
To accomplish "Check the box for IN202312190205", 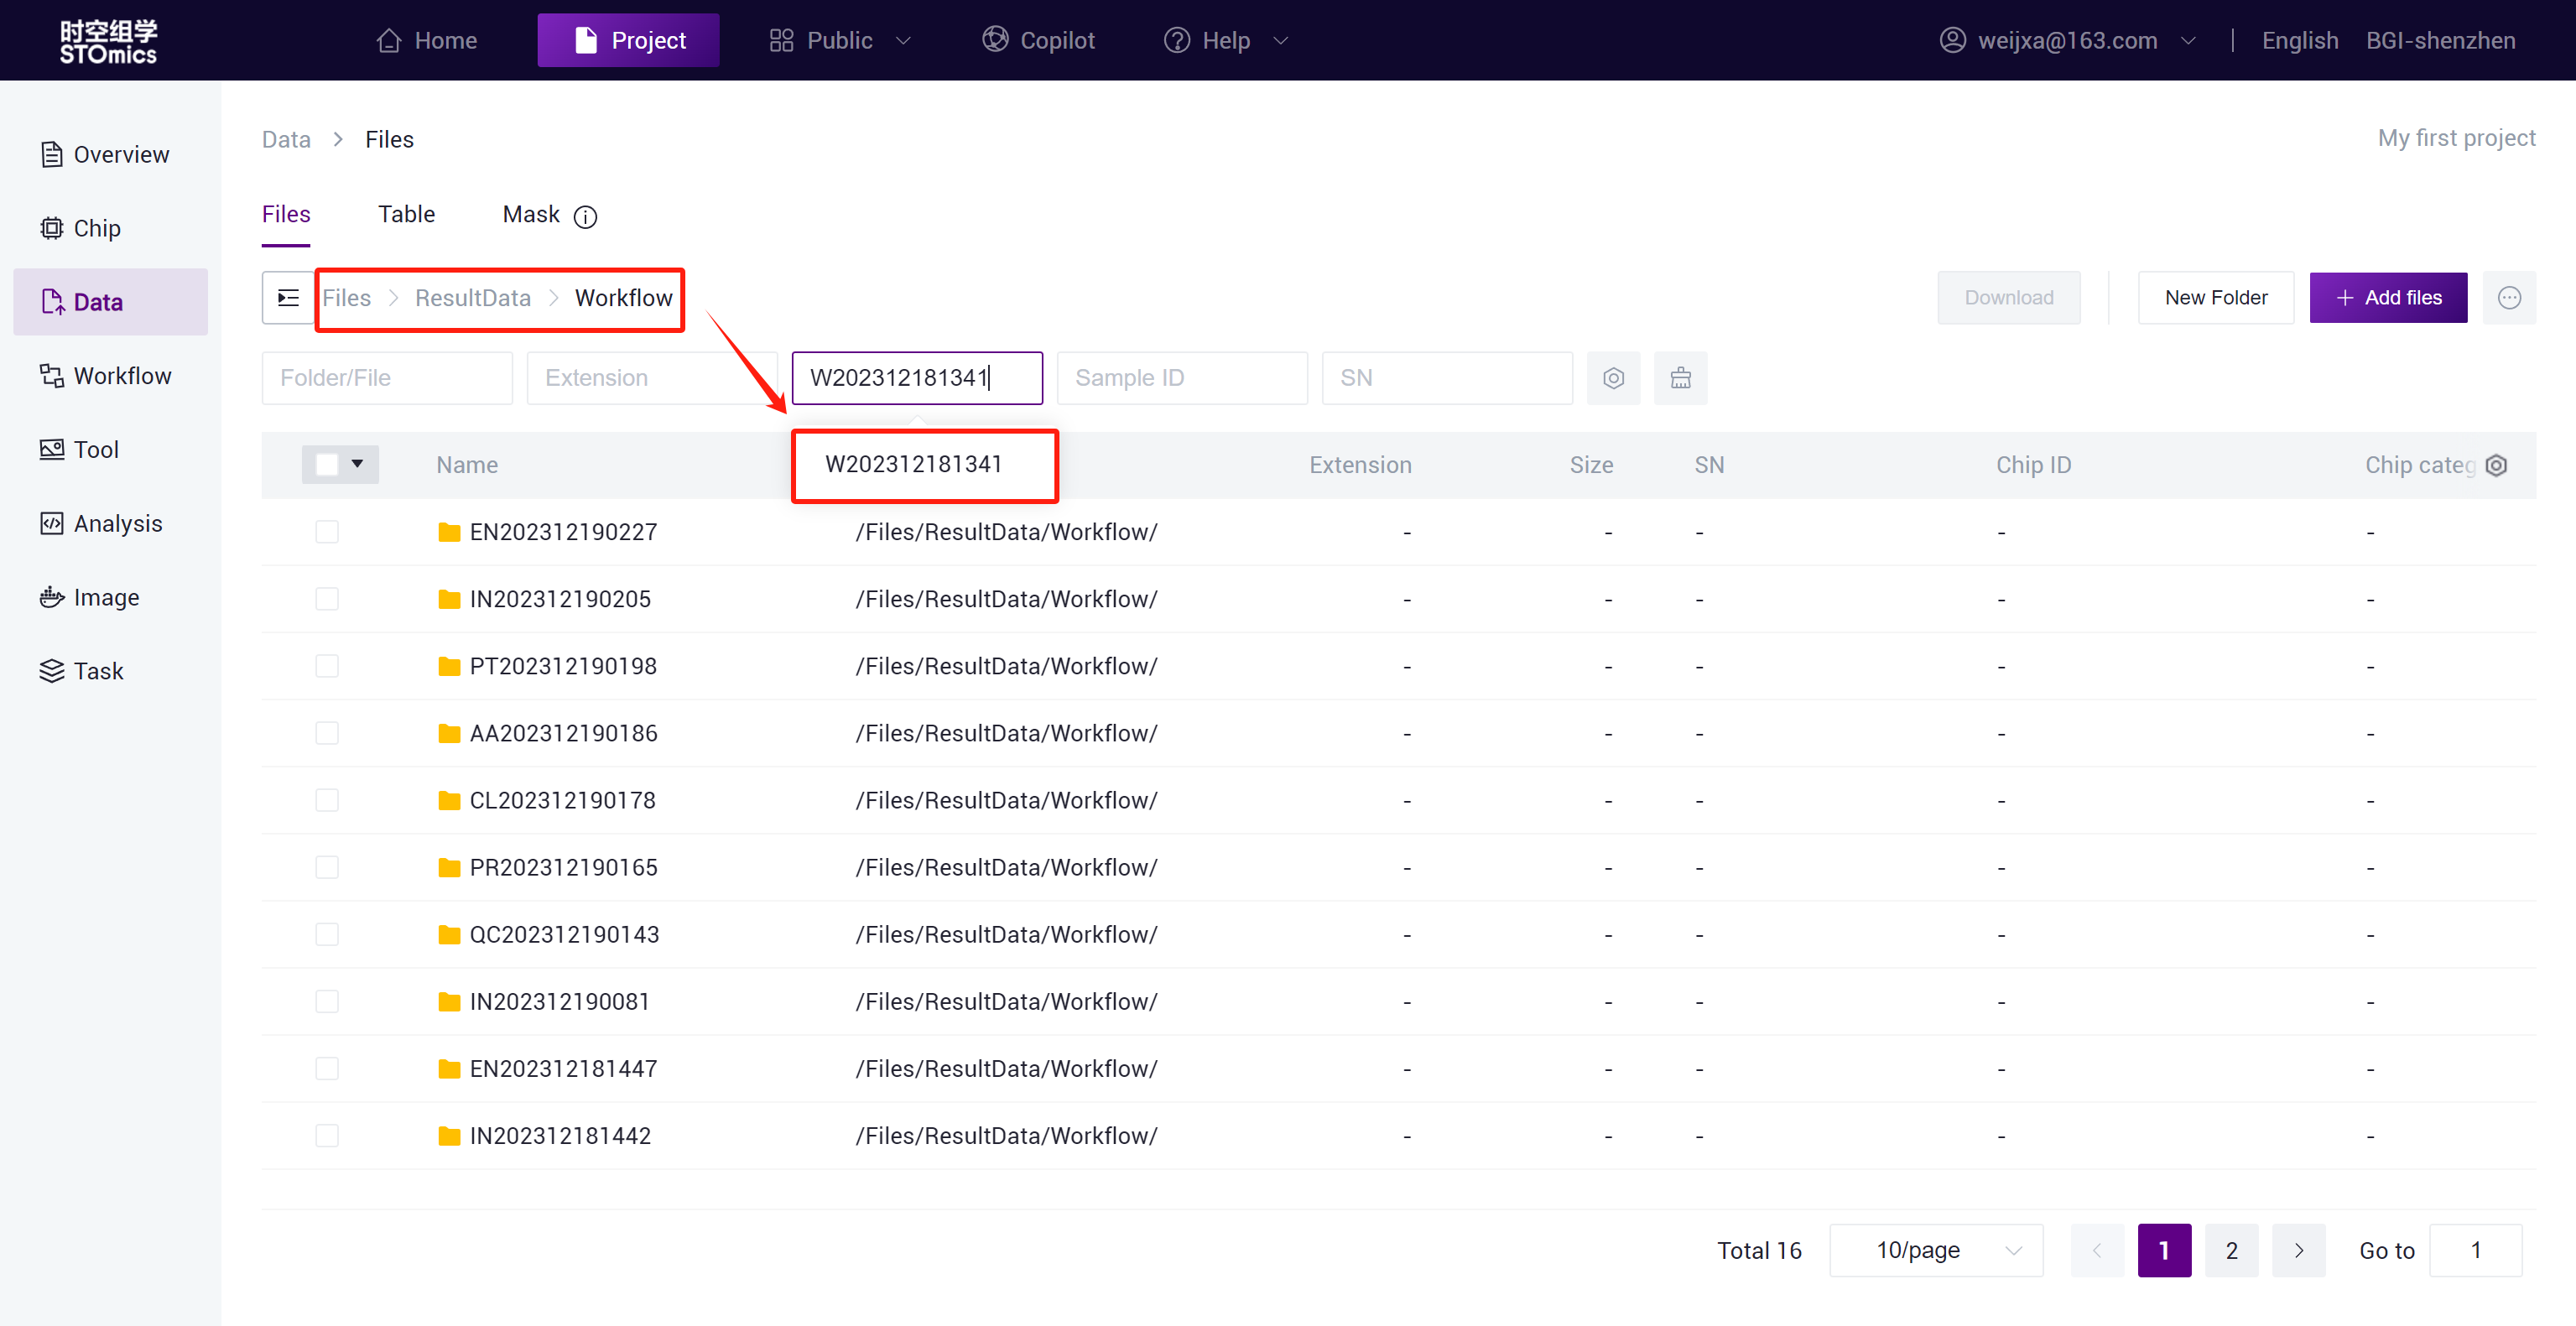I will [x=327, y=599].
